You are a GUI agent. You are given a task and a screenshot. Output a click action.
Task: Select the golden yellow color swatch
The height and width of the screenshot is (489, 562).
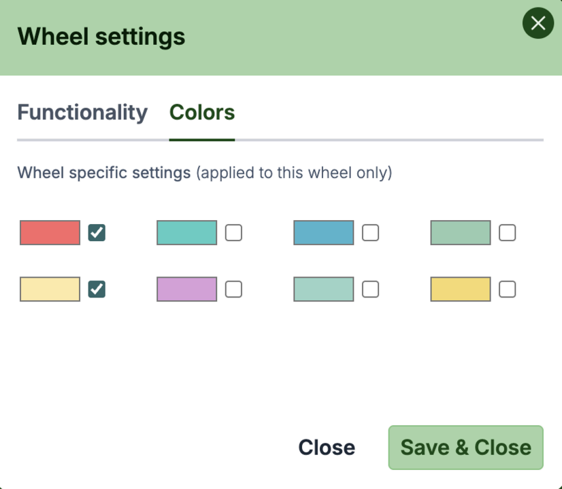coord(460,289)
